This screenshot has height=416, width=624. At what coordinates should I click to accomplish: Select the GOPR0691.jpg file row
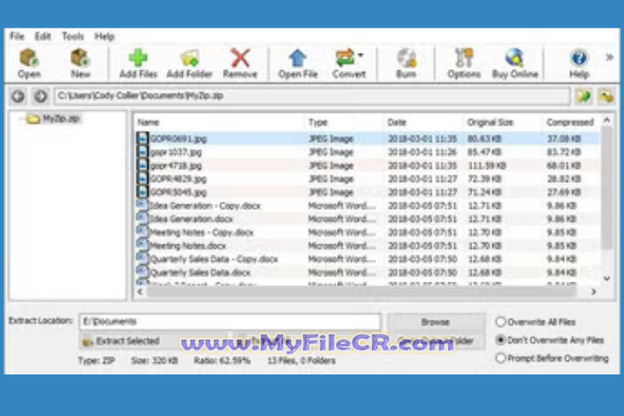[367, 139]
